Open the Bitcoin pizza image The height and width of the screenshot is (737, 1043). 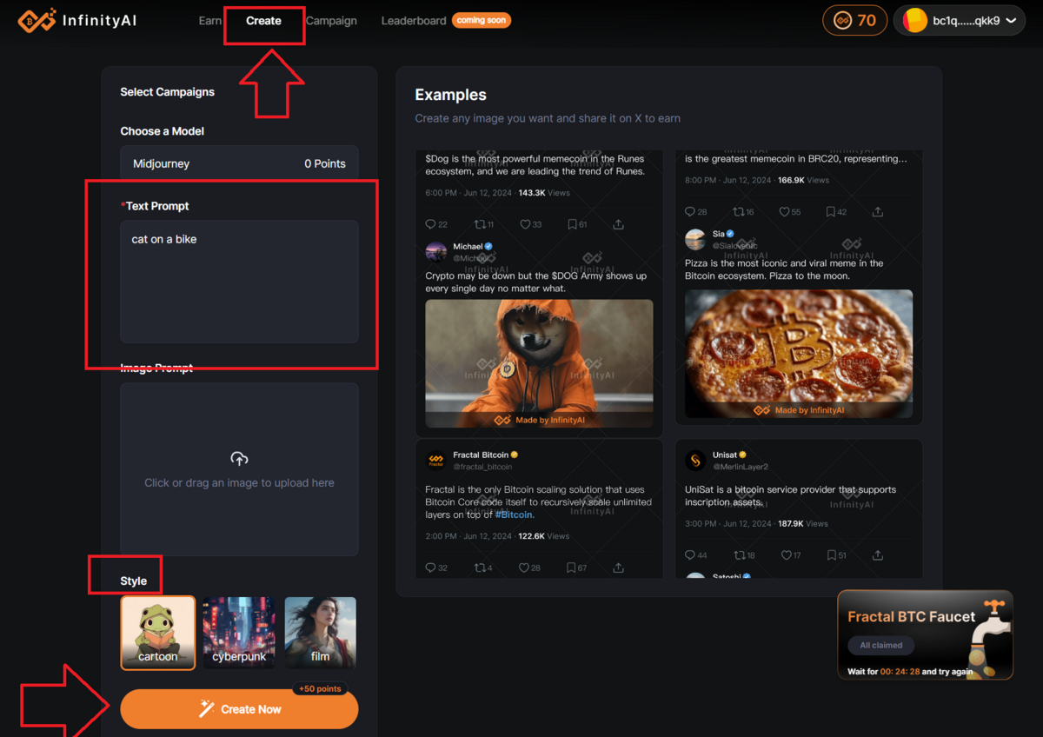click(799, 354)
